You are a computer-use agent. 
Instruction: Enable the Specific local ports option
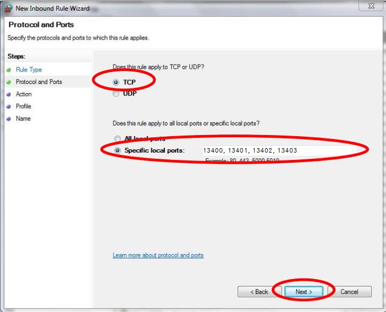coord(117,150)
